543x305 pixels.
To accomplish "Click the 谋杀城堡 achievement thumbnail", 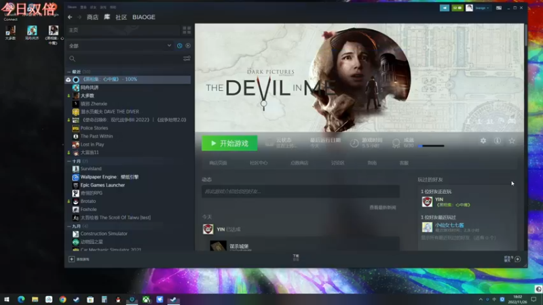I will coord(218,245).
